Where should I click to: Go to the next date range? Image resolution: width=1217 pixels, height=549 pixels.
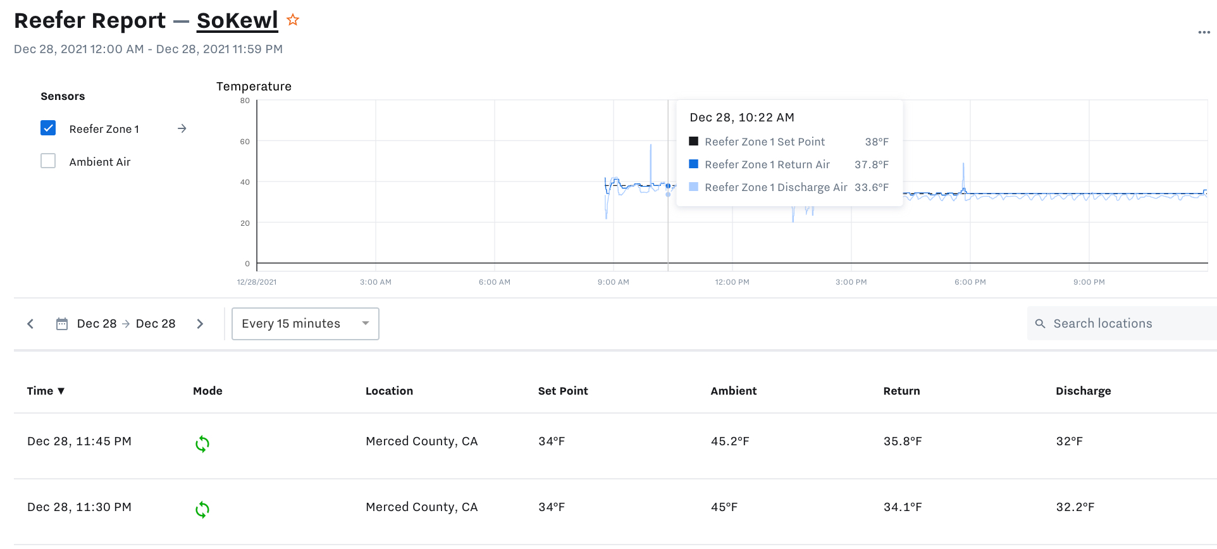(200, 324)
